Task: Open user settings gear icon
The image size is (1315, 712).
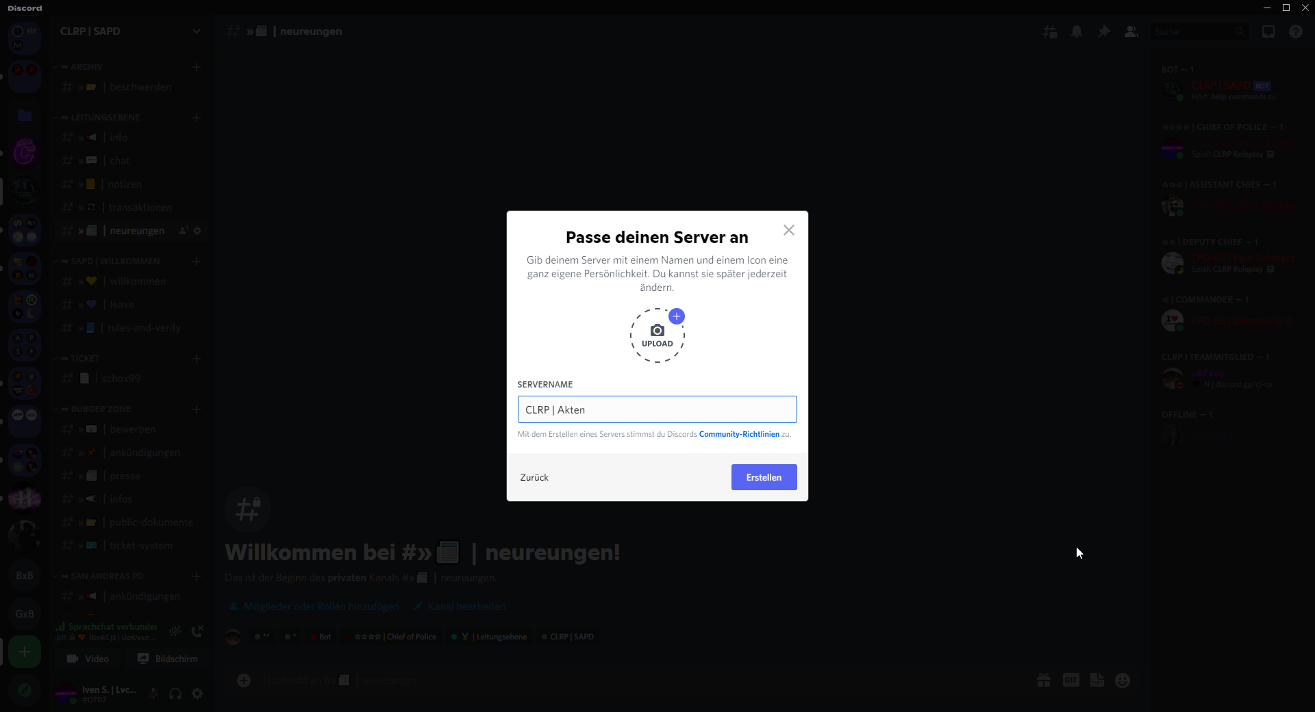Action: pyautogui.click(x=197, y=694)
